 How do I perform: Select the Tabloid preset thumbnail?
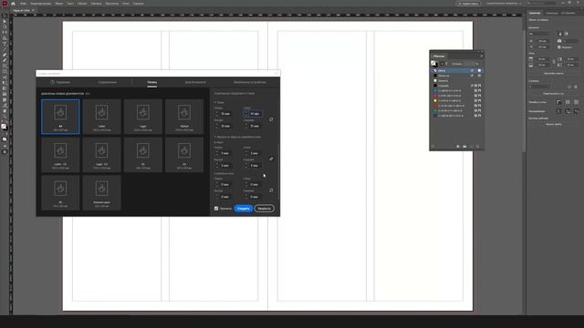[184, 117]
